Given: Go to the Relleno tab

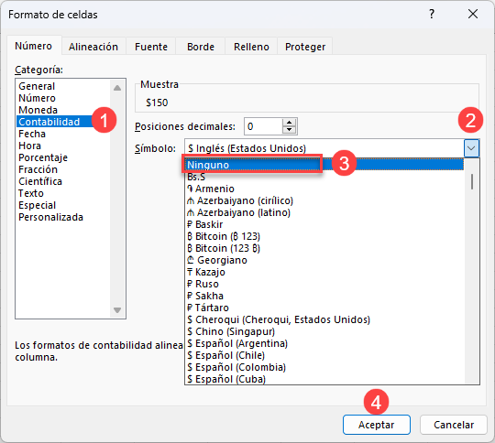Looking at the screenshot, I should [x=251, y=47].
